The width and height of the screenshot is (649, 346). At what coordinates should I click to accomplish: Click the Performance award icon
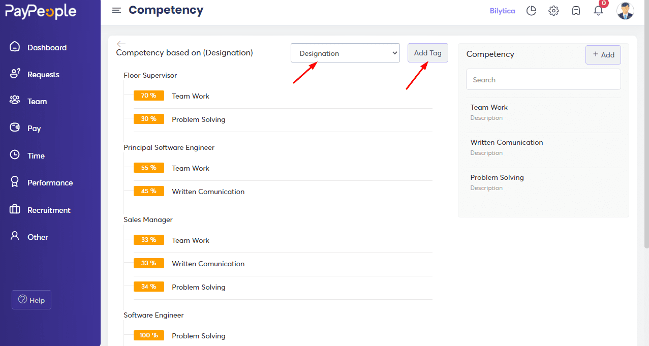(x=15, y=182)
